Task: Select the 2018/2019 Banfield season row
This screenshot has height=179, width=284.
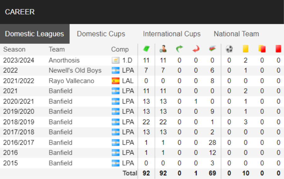Action: [x=142, y=122]
